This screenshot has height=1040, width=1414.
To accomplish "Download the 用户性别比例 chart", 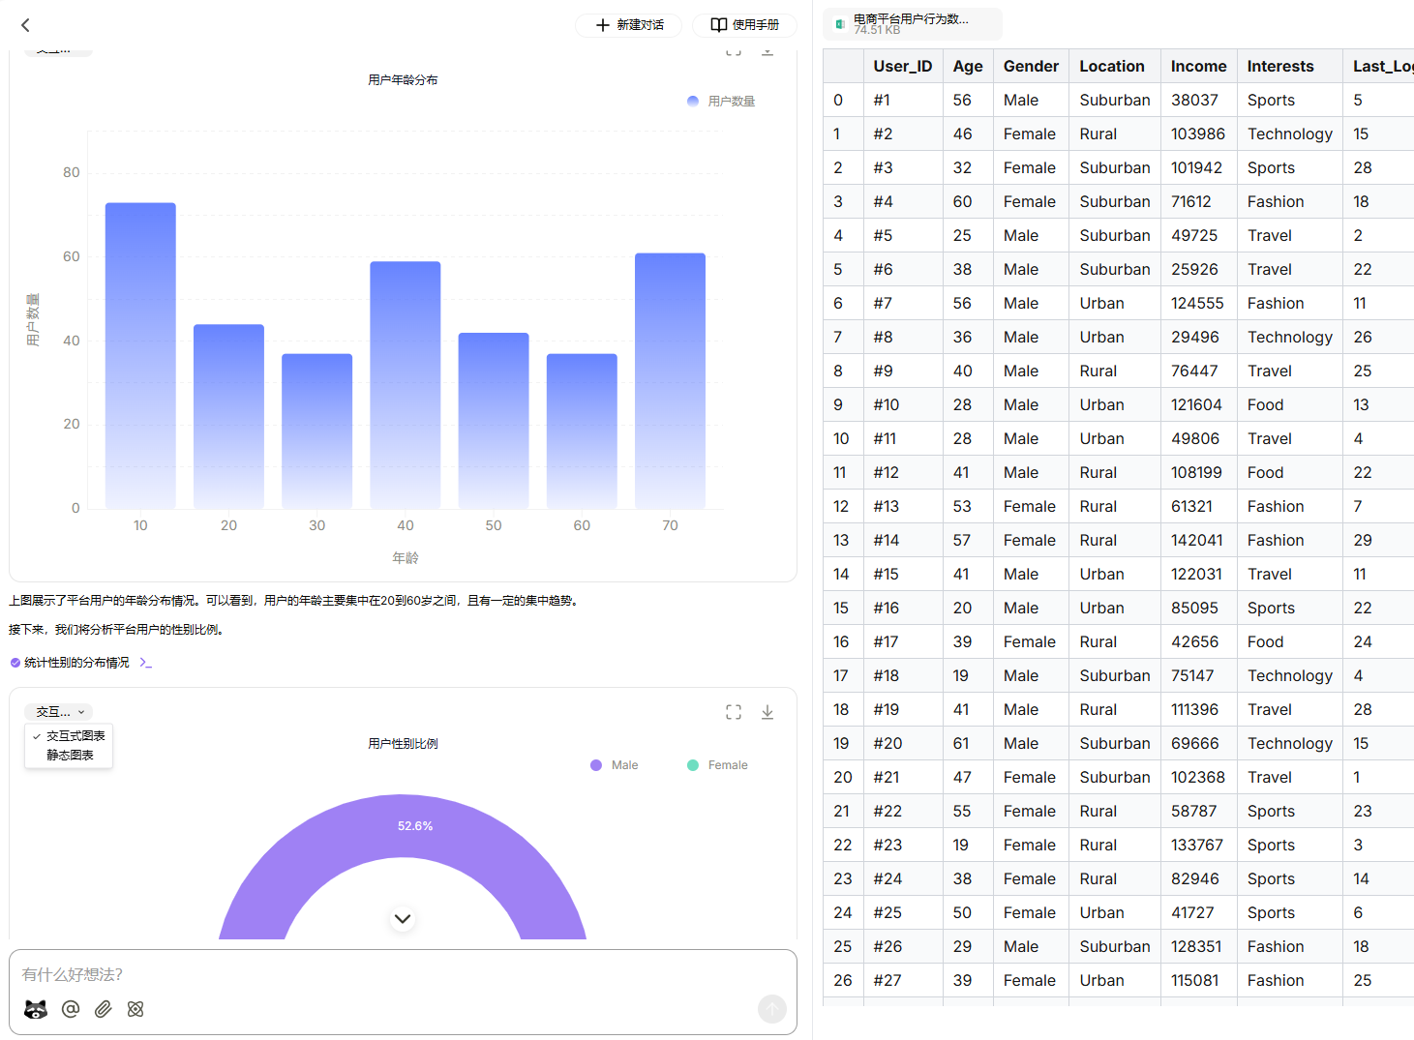I will tap(767, 712).
